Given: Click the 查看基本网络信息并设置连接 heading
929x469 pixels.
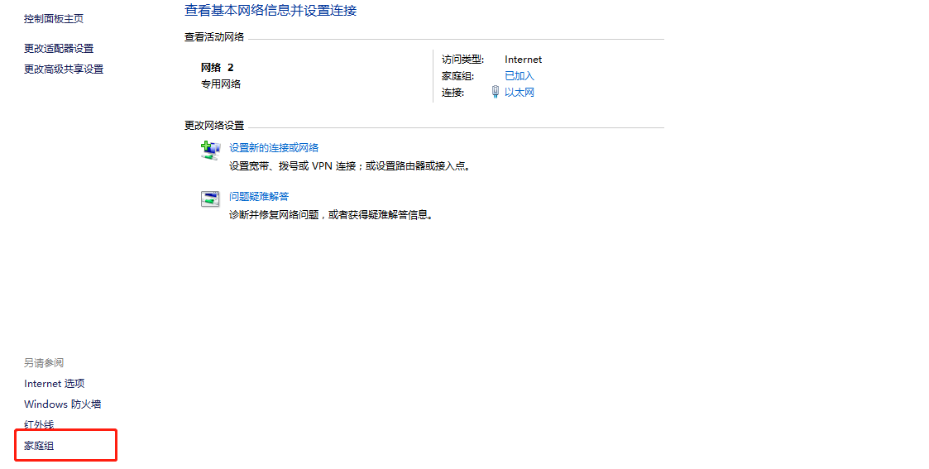Looking at the screenshot, I should pyautogui.click(x=271, y=10).
